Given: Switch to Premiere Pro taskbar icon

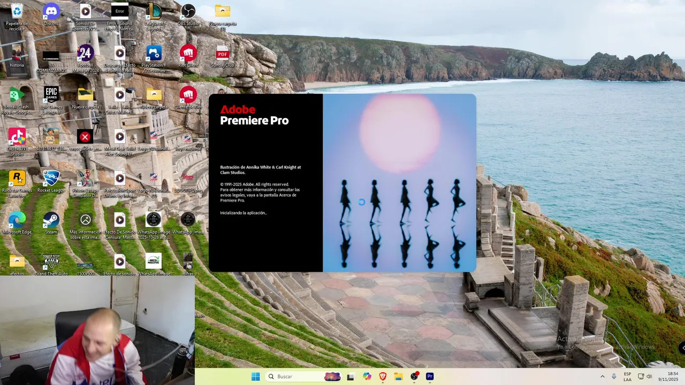Looking at the screenshot, I should point(430,376).
